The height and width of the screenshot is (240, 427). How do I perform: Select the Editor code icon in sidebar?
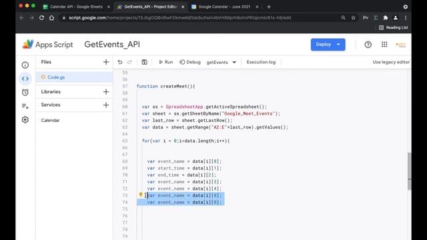(x=25, y=79)
